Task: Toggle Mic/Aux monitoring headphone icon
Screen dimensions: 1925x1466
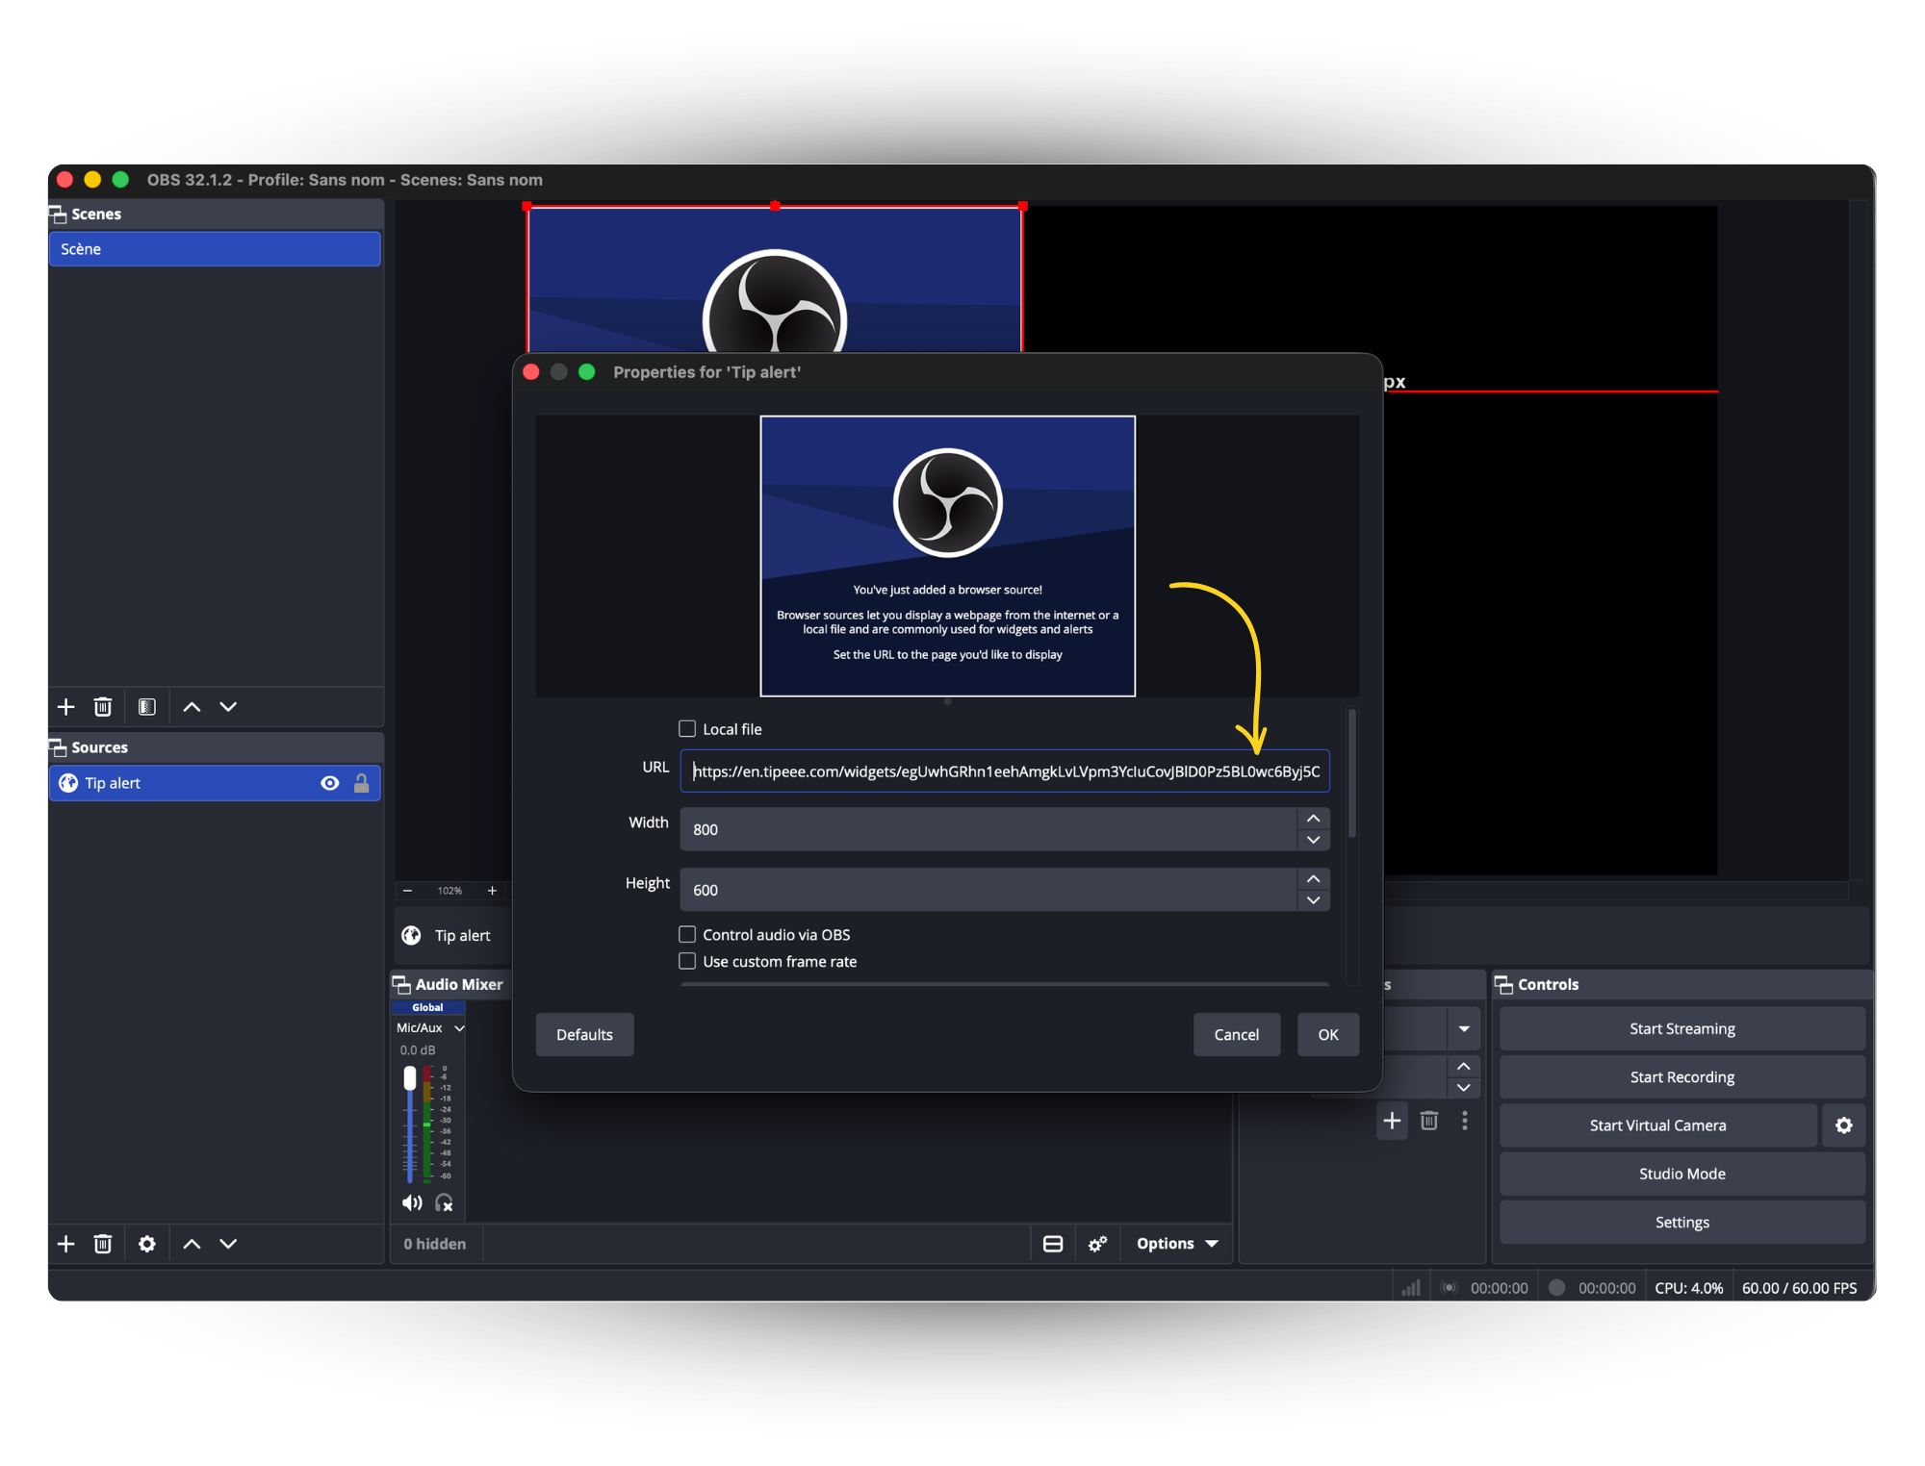Action: [444, 1202]
